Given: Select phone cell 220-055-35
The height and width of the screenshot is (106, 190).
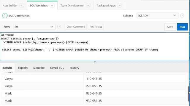Looking at the screenshot, I should tap(134, 86).
